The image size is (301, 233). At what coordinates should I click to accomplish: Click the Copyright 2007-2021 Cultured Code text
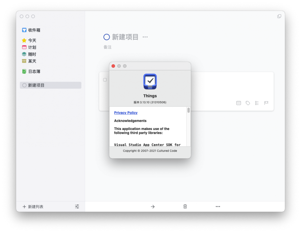[150, 151]
